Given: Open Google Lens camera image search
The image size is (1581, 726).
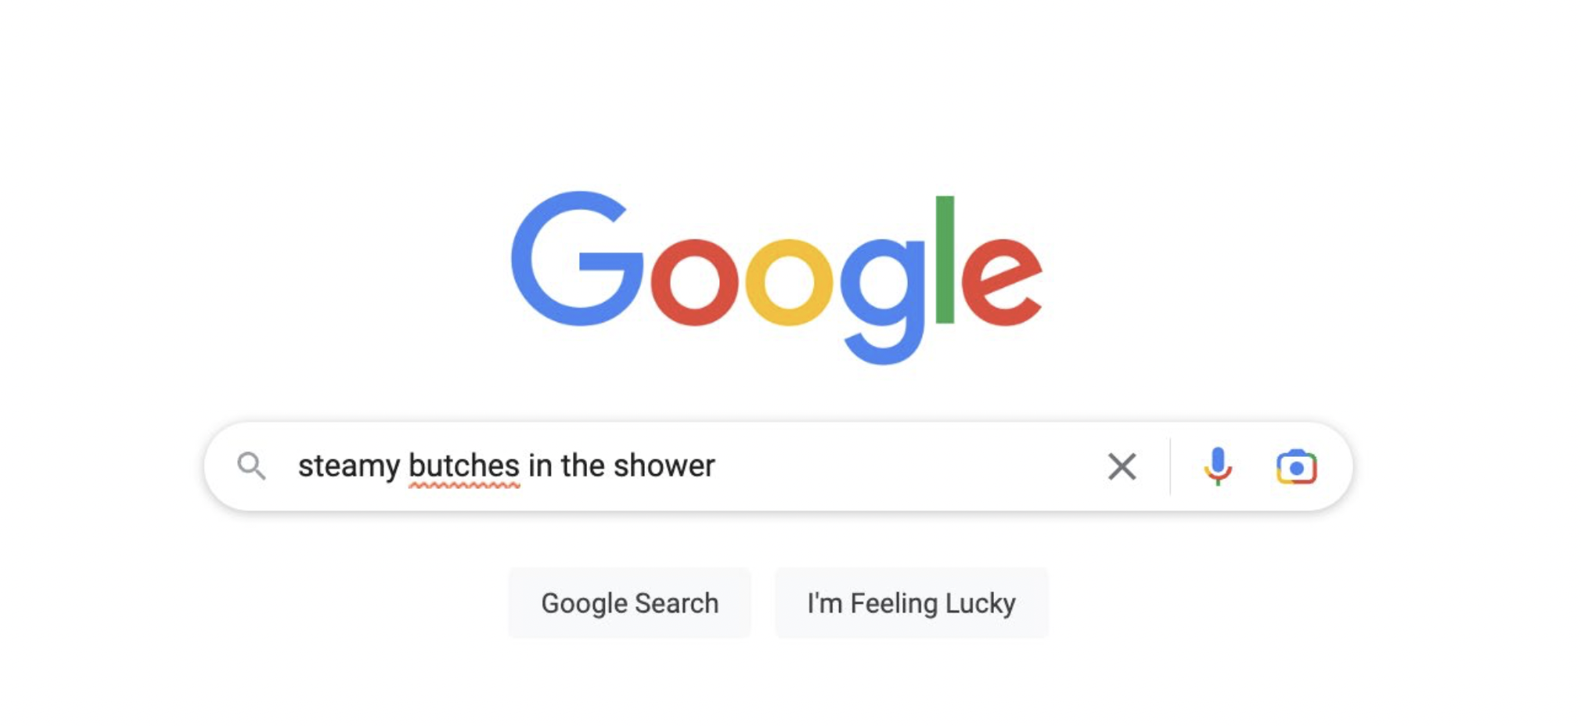Looking at the screenshot, I should pos(1296,466).
